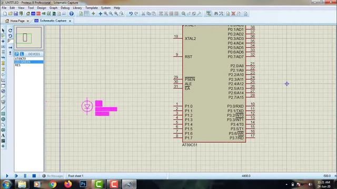This screenshot has width=337, height=189.
Task: Rotate clockwise using the rotation icon
Action: click(10, 30)
